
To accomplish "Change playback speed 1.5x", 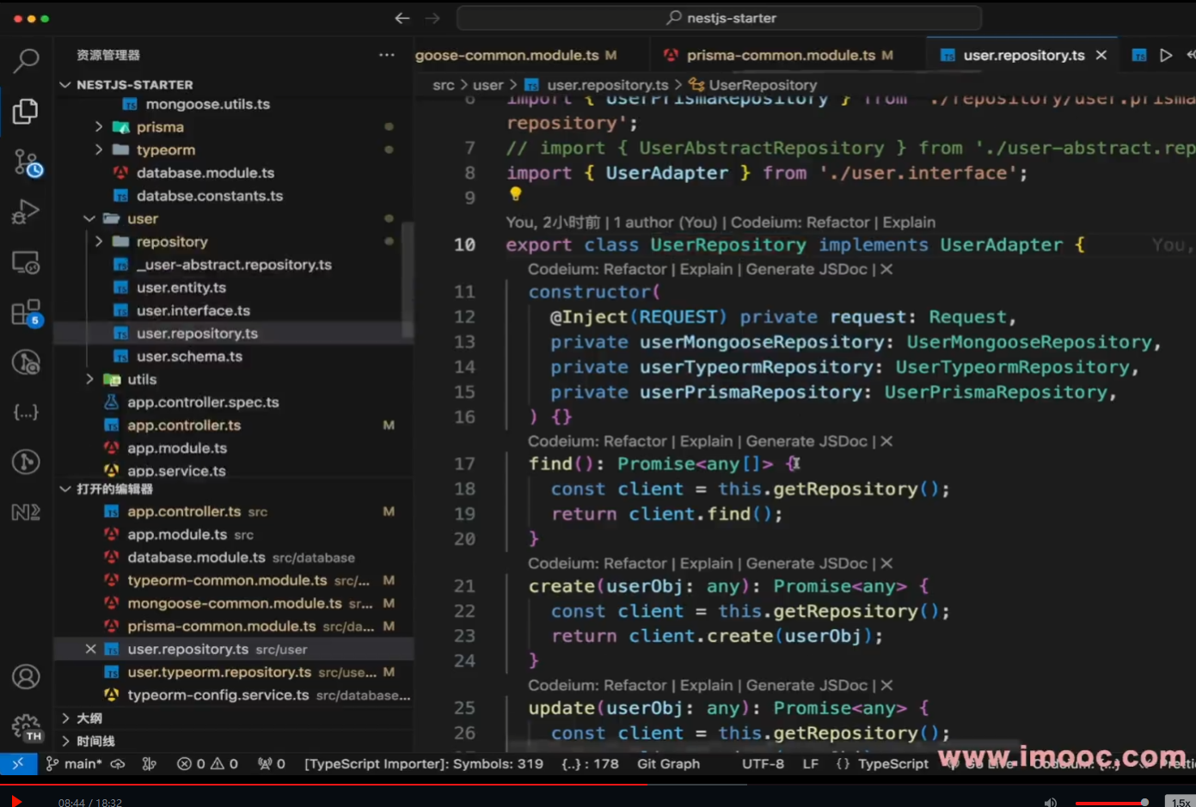I will [1181, 801].
